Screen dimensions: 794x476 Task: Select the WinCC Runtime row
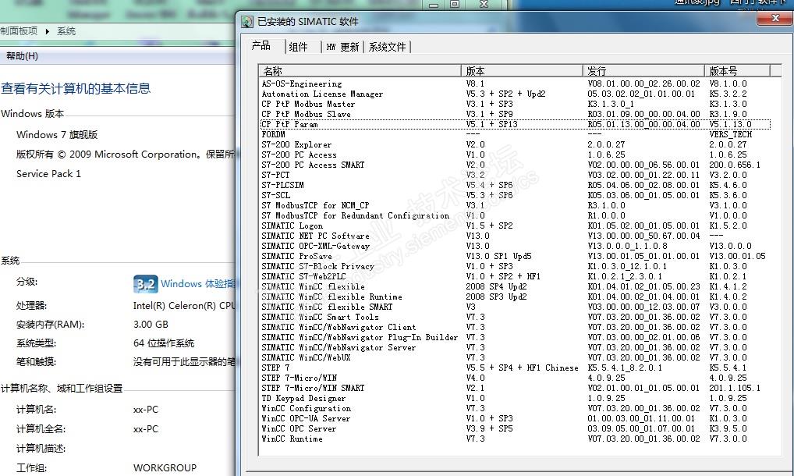[515, 438]
